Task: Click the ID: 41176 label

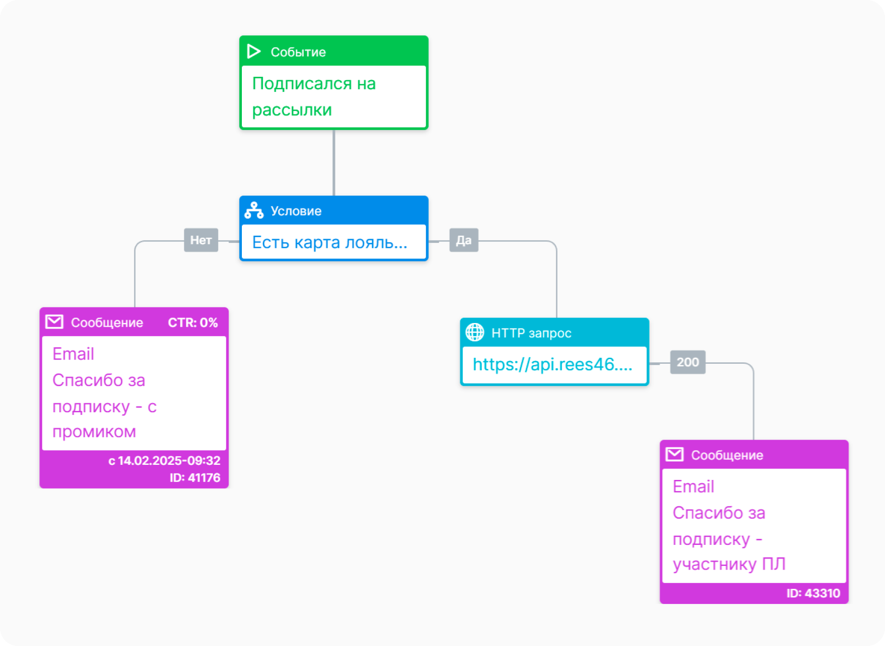Action: click(x=195, y=478)
